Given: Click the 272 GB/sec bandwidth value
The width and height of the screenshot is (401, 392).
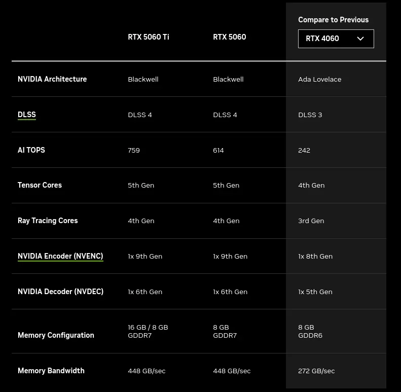Looking at the screenshot, I should click(316, 371).
